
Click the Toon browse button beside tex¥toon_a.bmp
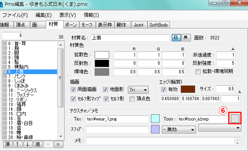(x=235, y=118)
